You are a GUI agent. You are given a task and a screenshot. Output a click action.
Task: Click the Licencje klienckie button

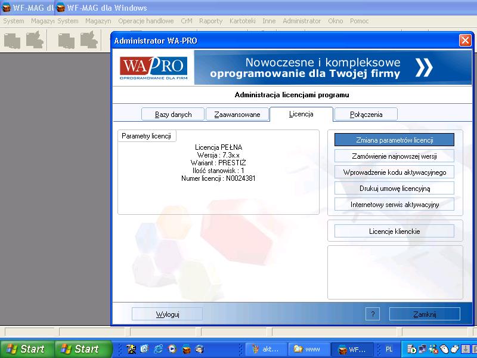(x=394, y=231)
